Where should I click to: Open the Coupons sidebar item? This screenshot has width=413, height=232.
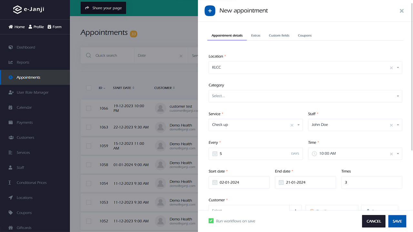click(x=35, y=213)
